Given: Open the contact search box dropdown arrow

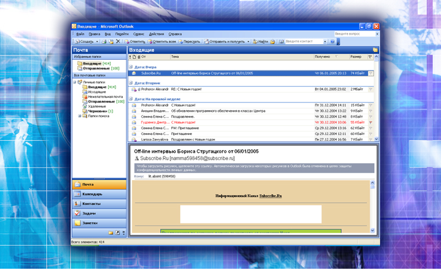Looking at the screenshot, I should click(x=325, y=42).
